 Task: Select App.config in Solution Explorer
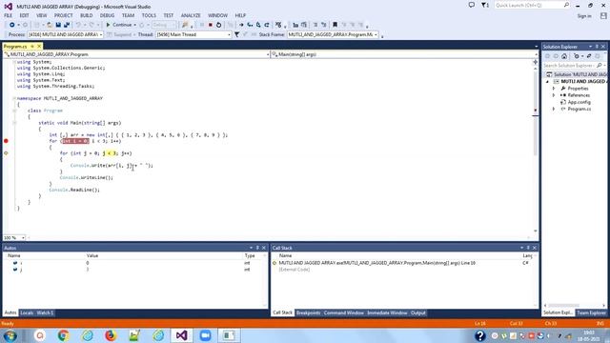579,102
